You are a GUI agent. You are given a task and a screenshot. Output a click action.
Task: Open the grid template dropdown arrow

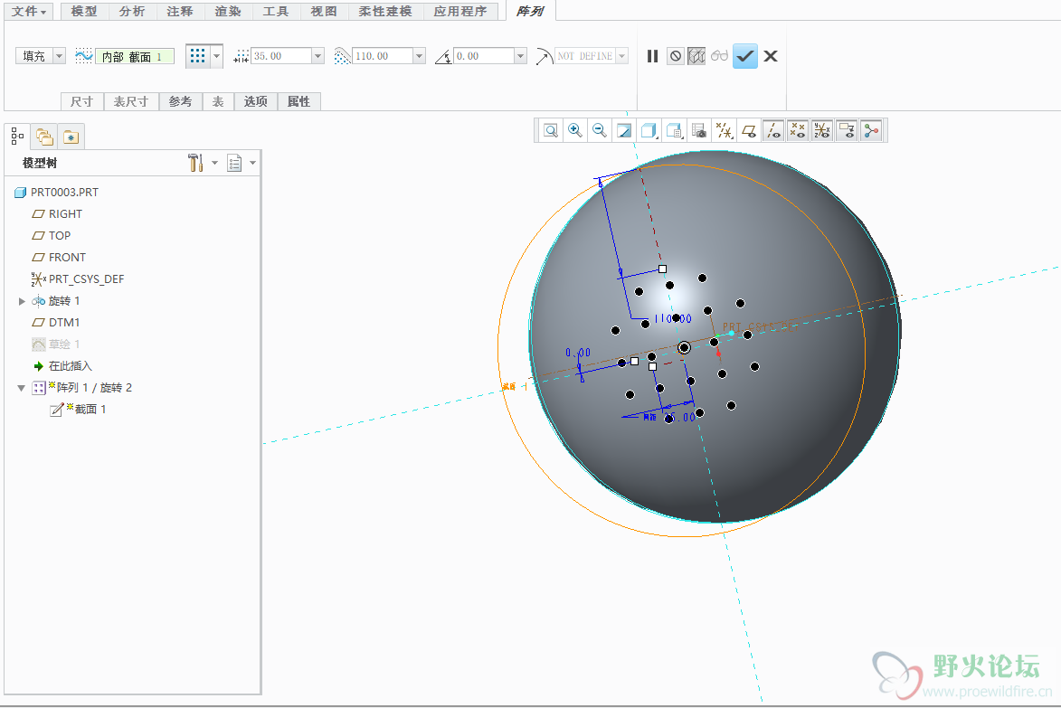click(216, 55)
